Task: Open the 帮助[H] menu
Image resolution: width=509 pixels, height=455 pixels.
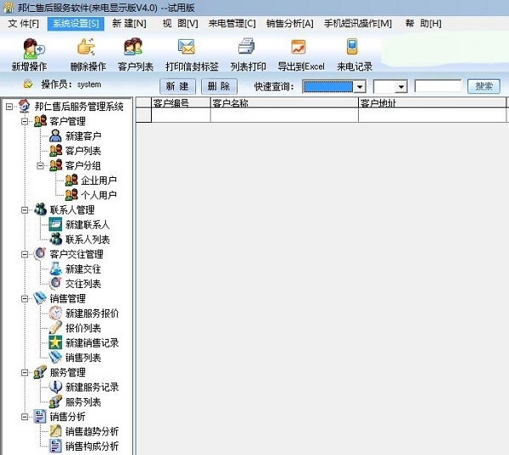Action: (423, 24)
